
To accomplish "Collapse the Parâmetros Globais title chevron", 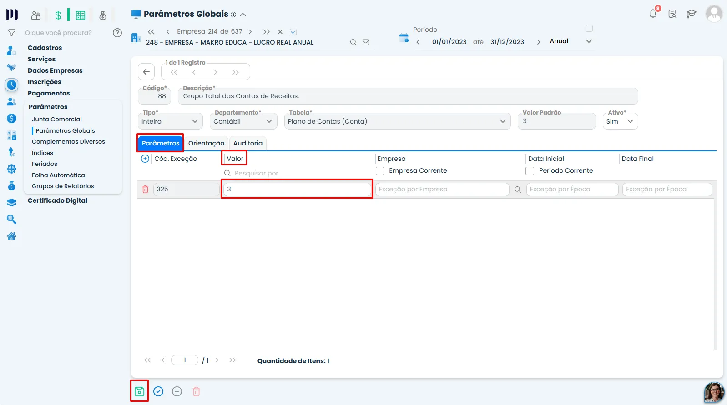I will (x=243, y=15).
